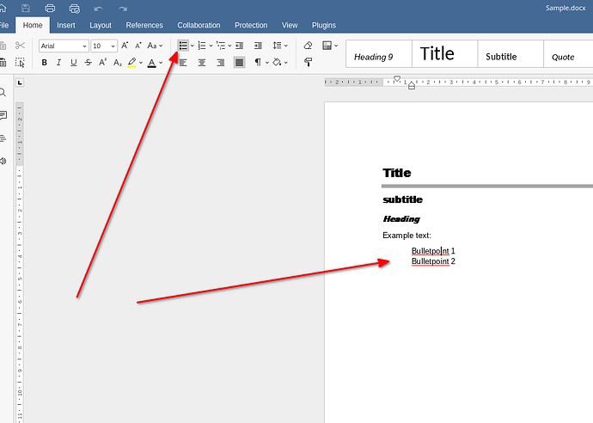Expand the numbering style arrow
The width and height of the screenshot is (593, 423).
(x=211, y=46)
